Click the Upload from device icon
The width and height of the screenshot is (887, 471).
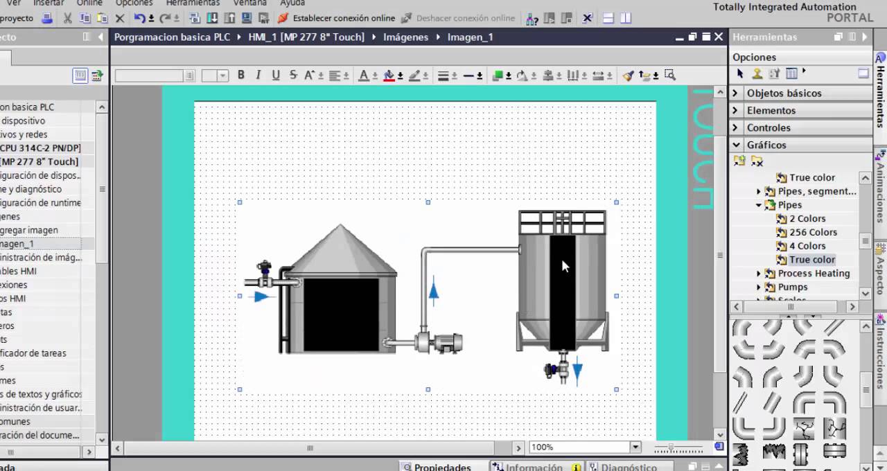tap(229, 18)
